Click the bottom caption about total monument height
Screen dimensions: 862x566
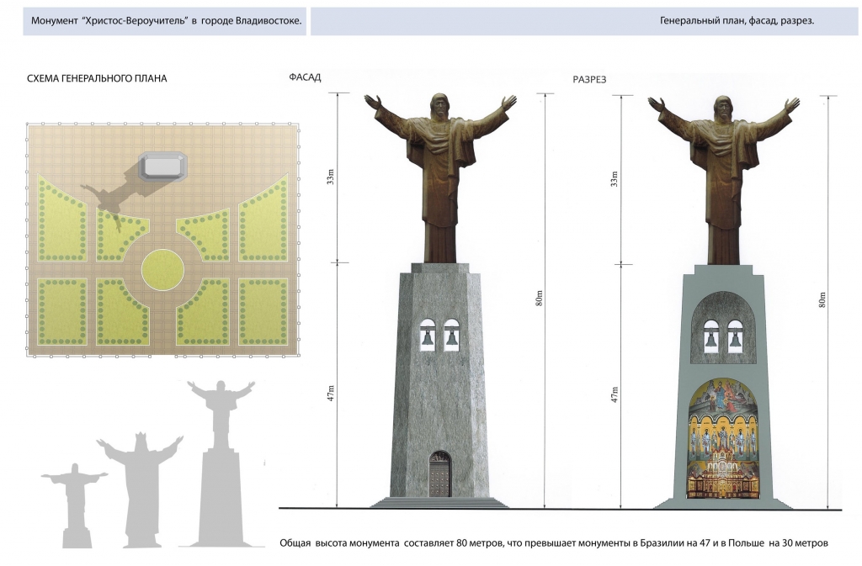point(554,542)
